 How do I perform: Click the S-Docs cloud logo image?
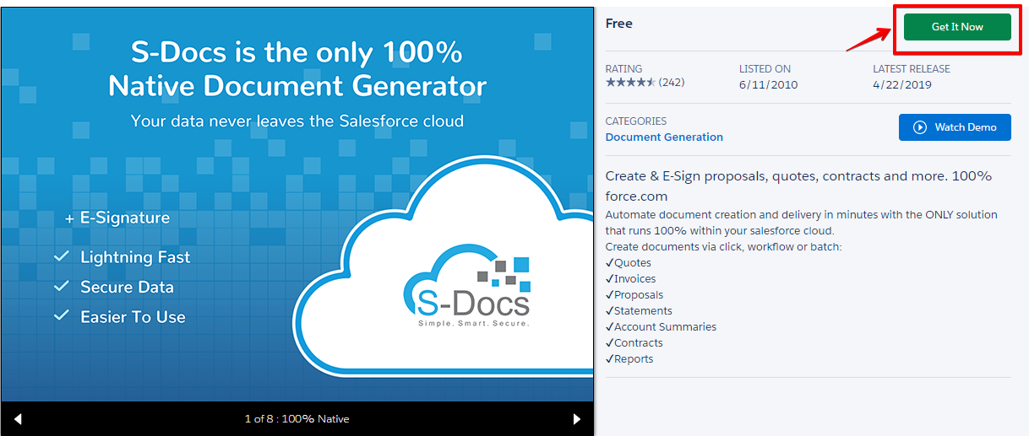point(465,288)
